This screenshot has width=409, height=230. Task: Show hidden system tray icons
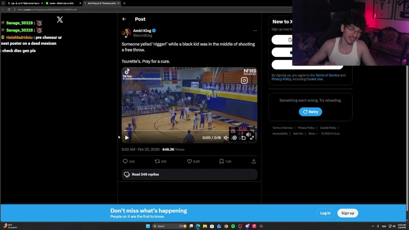tap(373, 226)
